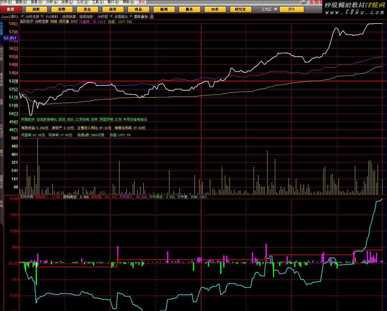Image resolution: width=387 pixels, height=311 pixels.
Task: Open the 决策 menu
Action: click(x=67, y=2)
